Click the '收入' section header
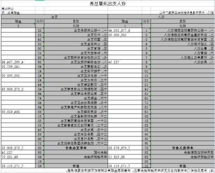The image size is (215, 173). tap(161, 17)
